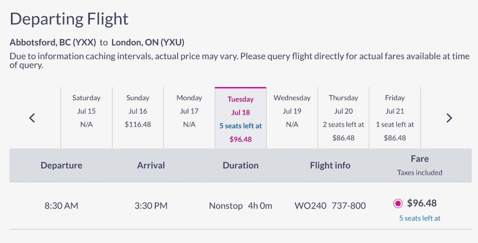478x243 pixels.
Task: Click the Fare column header
Action: (x=420, y=159)
